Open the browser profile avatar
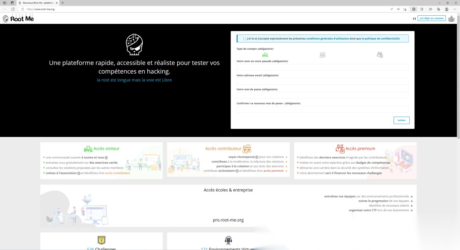The width and height of the screenshot is (460, 250). click(x=447, y=9)
